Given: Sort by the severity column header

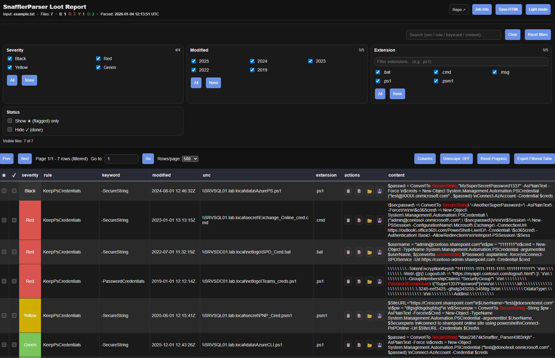Looking at the screenshot, I should click(30, 175).
